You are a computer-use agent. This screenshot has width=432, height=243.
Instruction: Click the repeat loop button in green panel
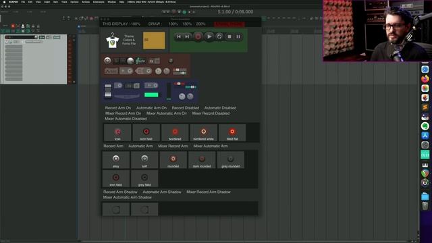point(219,36)
